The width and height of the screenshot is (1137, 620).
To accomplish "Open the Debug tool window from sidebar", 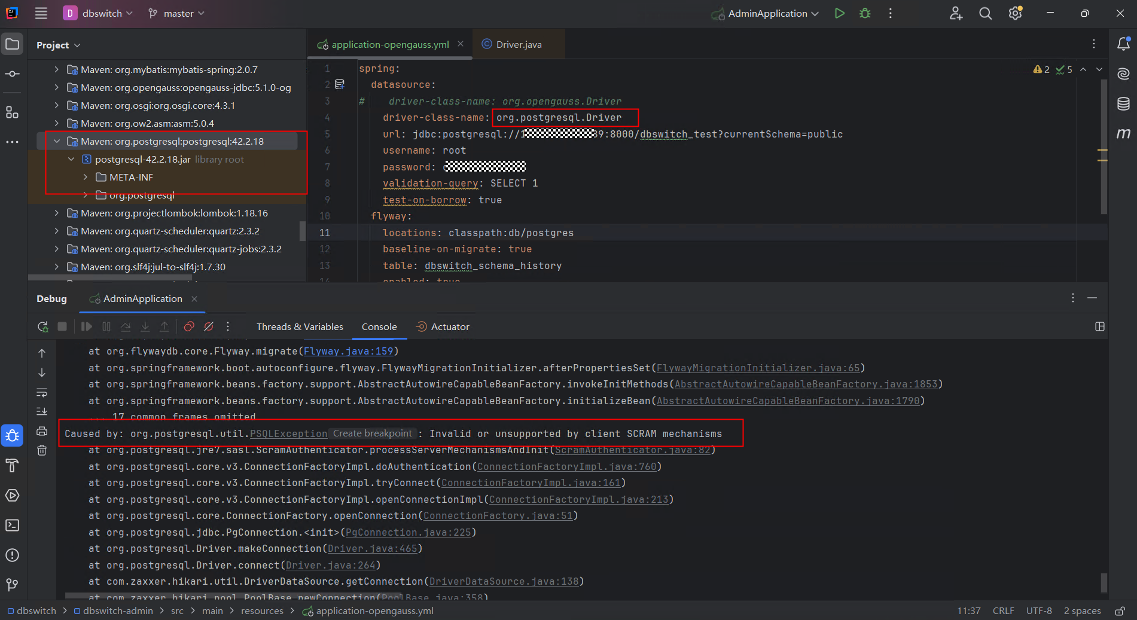I will [x=12, y=436].
